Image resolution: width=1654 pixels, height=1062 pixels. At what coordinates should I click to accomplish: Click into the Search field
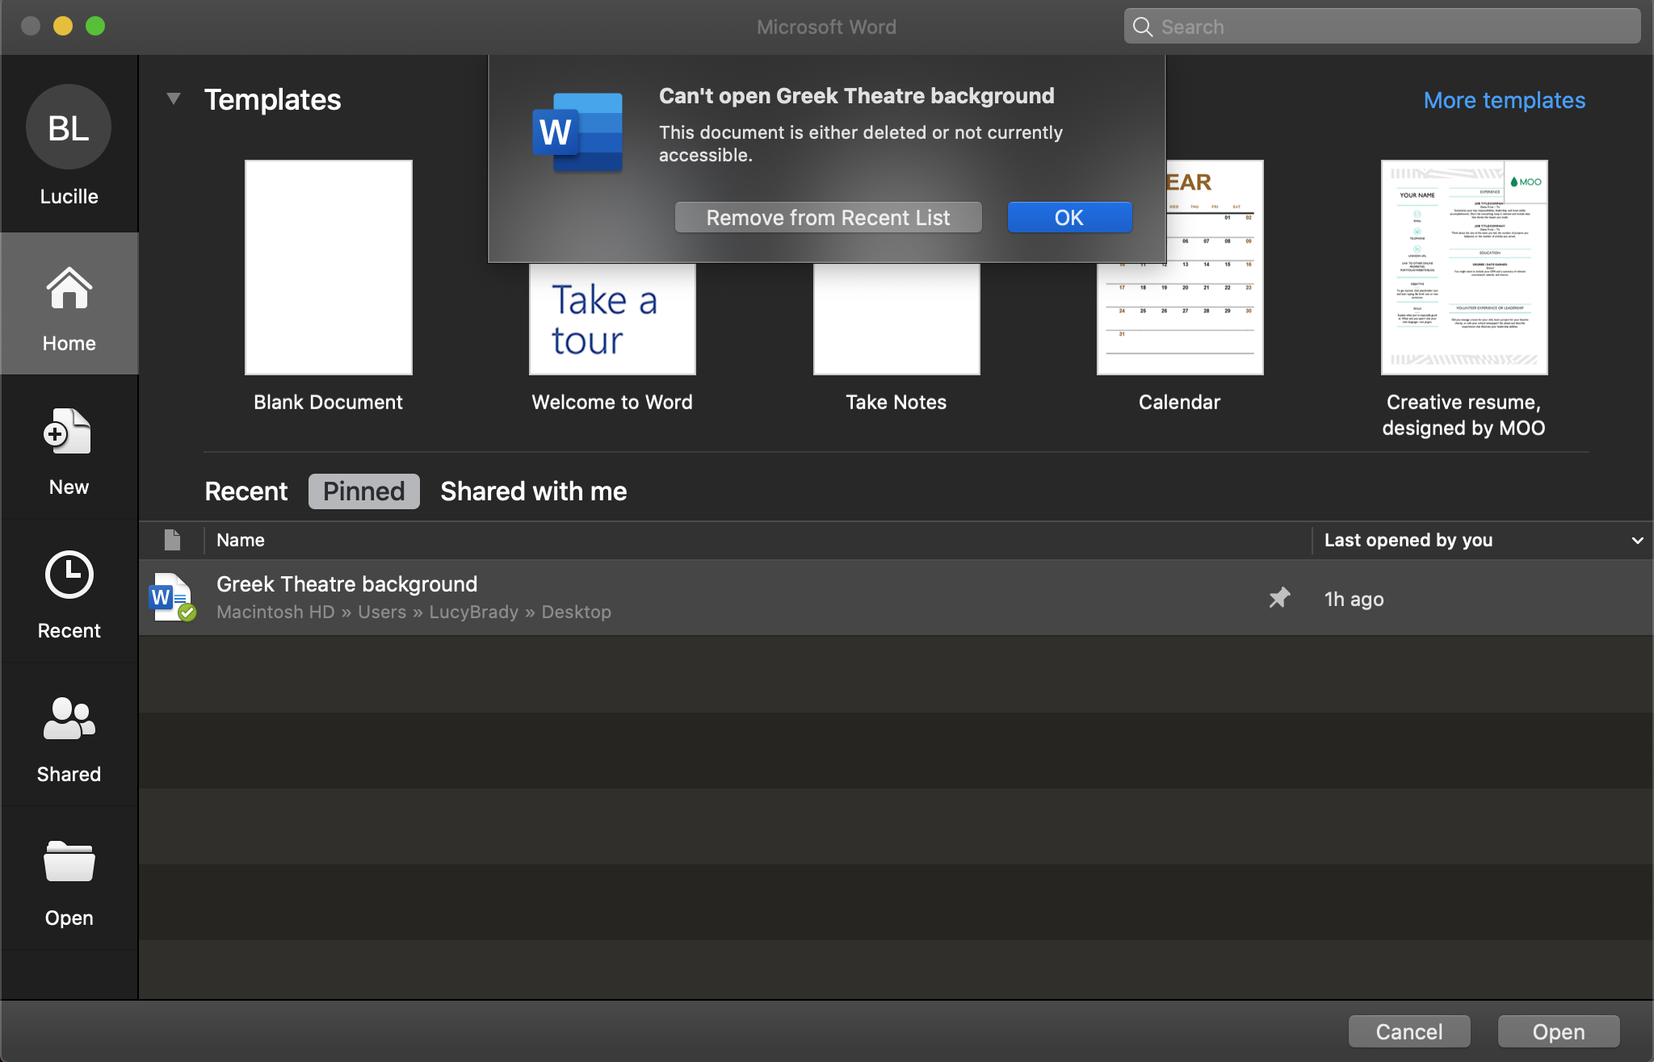click(1382, 27)
